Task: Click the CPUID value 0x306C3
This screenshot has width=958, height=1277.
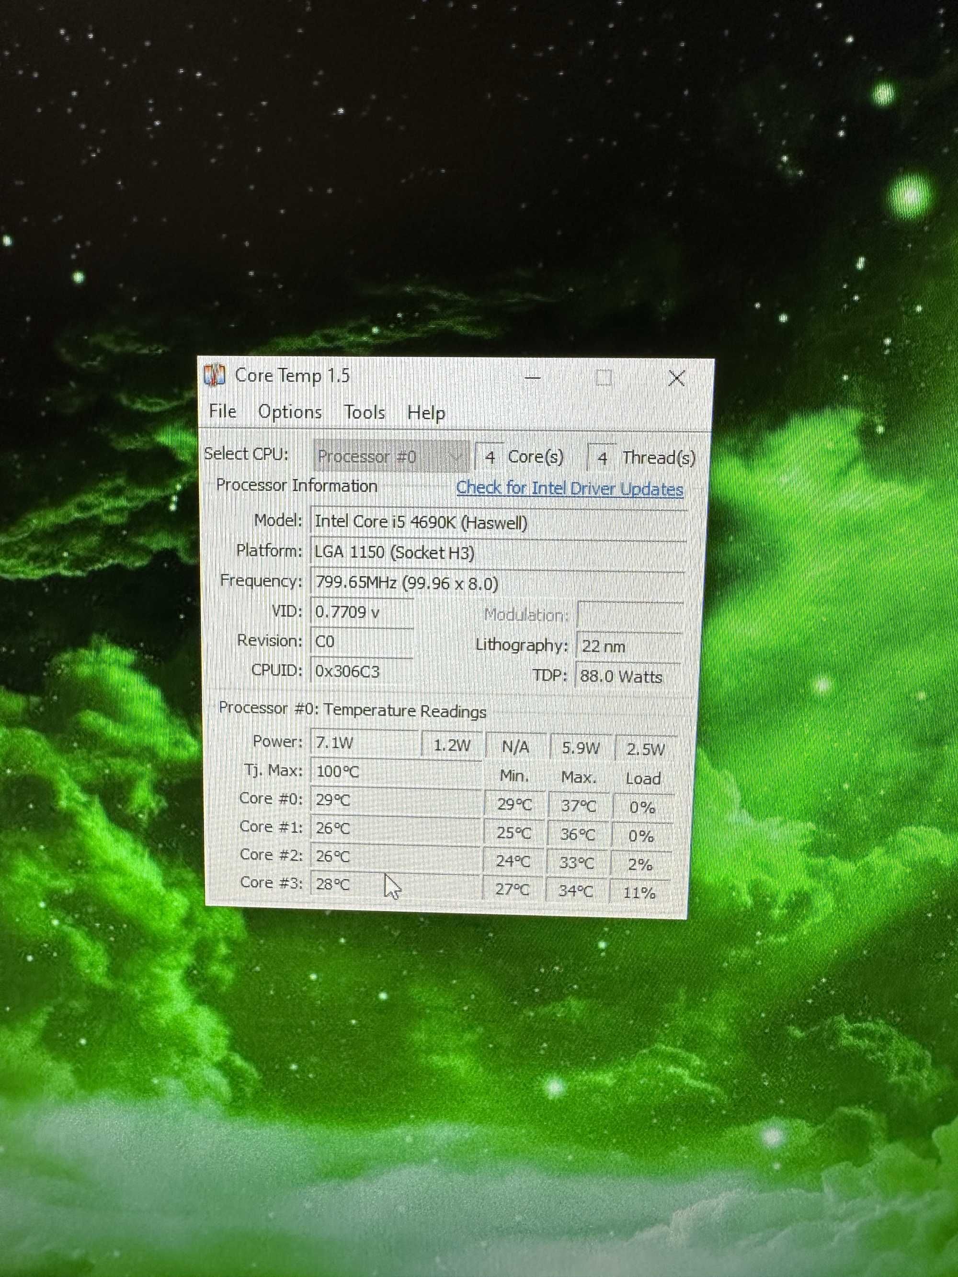Action: coord(362,671)
